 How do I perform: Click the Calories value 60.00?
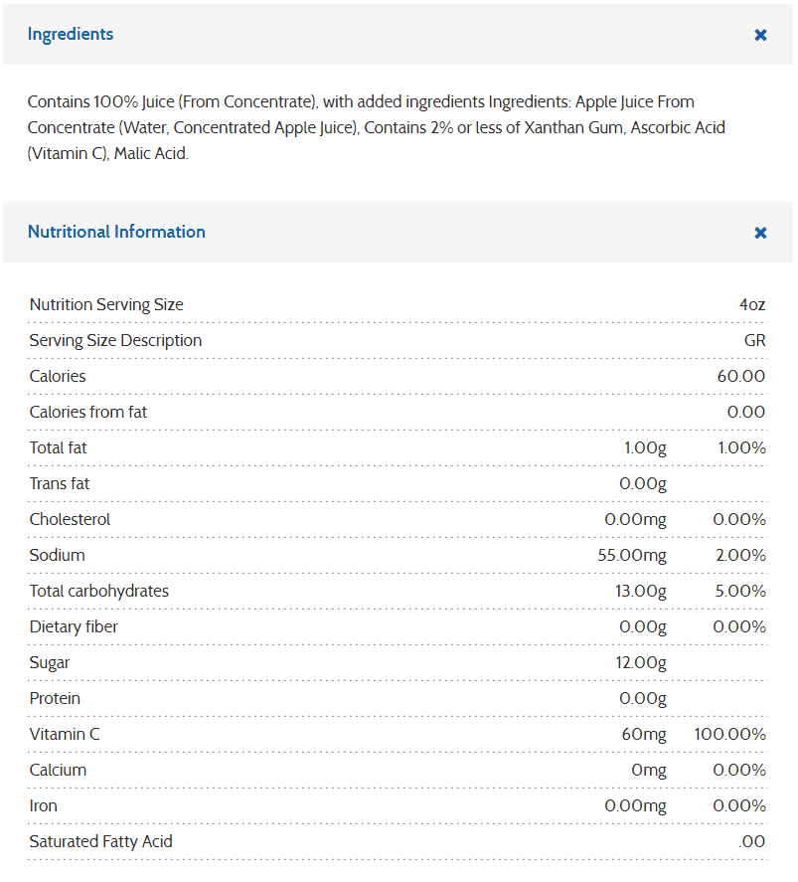coord(740,376)
